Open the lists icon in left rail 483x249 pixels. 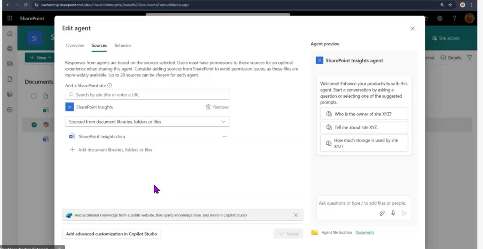(10, 94)
